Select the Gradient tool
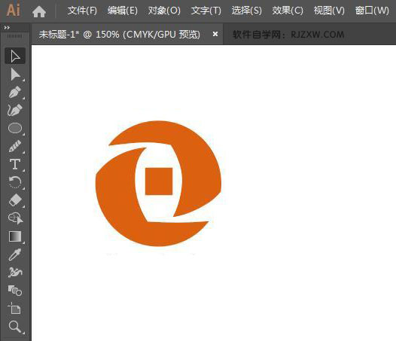The height and width of the screenshot is (341, 396). (15, 236)
